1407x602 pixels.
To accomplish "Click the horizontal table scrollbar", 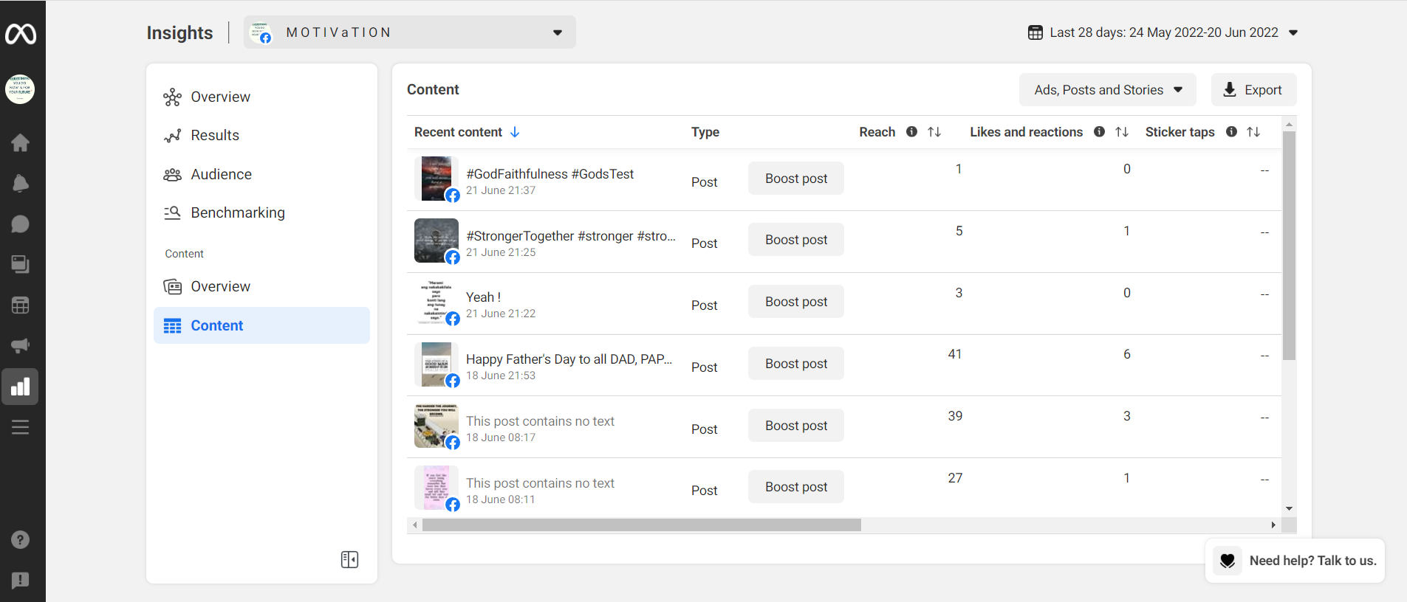I will 641,525.
